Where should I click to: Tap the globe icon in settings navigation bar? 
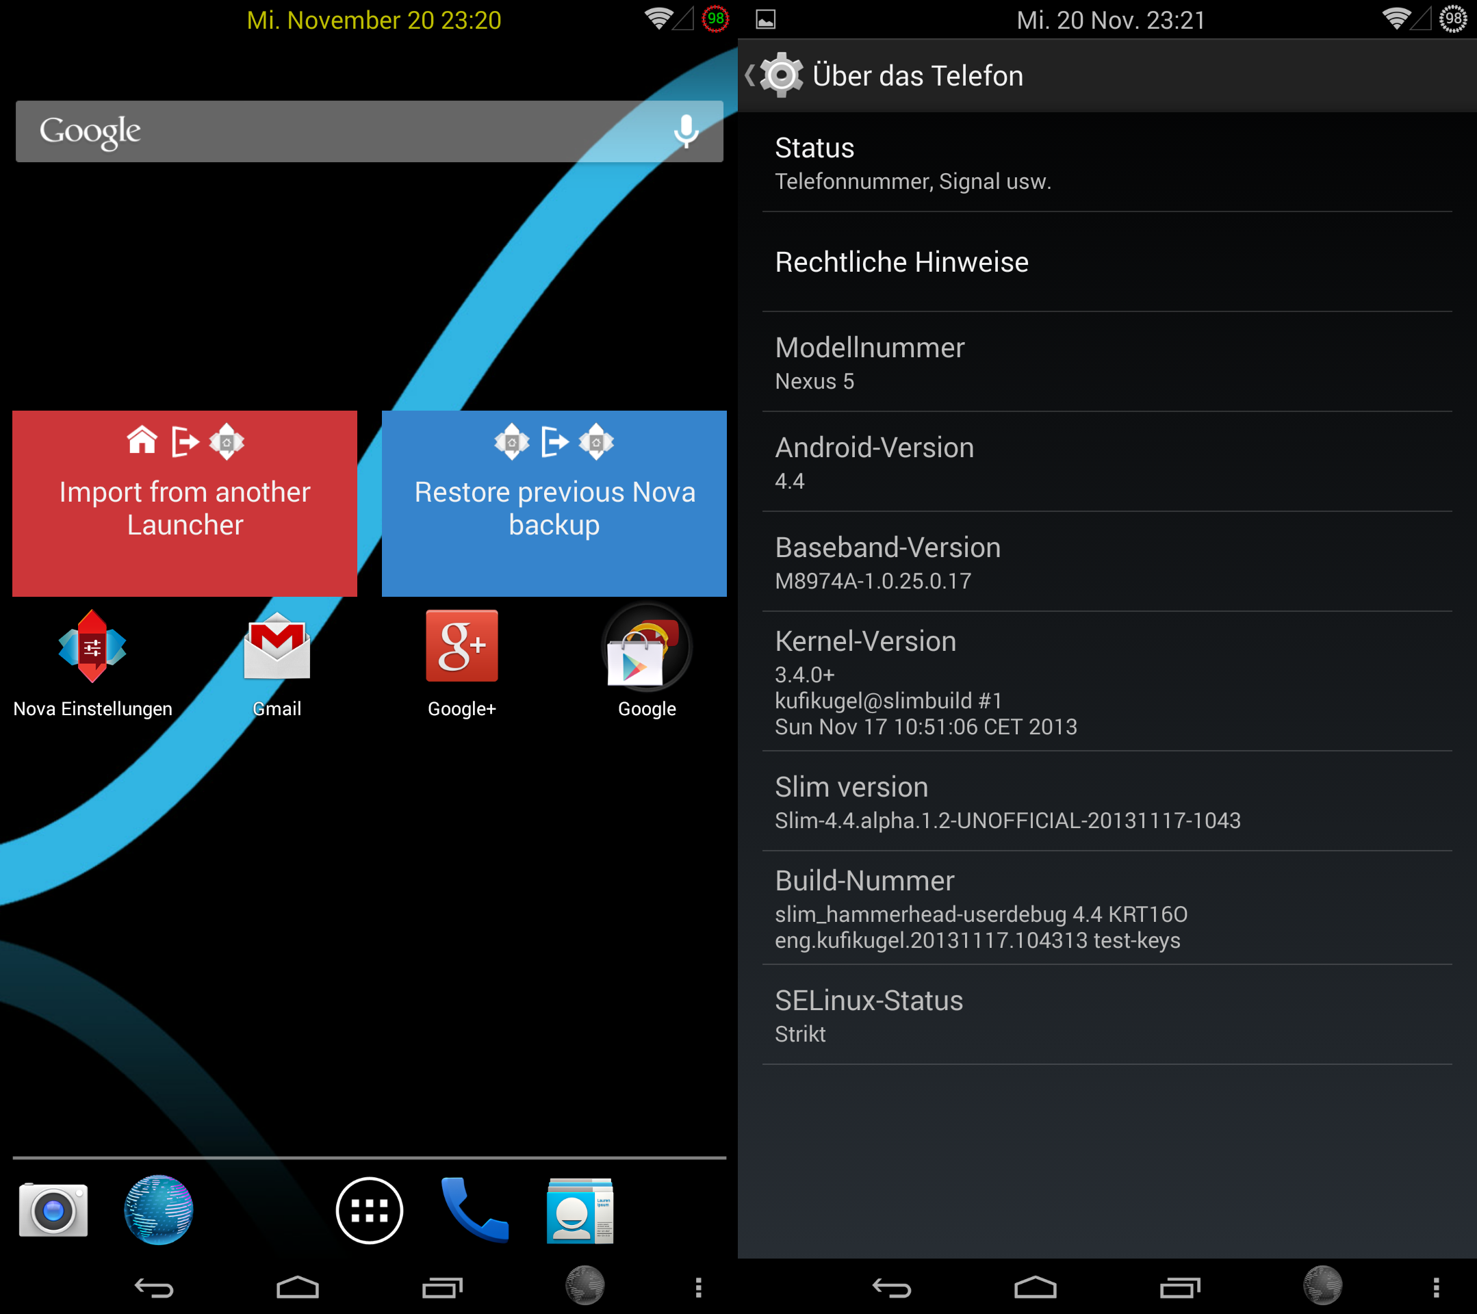pyautogui.click(x=1322, y=1286)
